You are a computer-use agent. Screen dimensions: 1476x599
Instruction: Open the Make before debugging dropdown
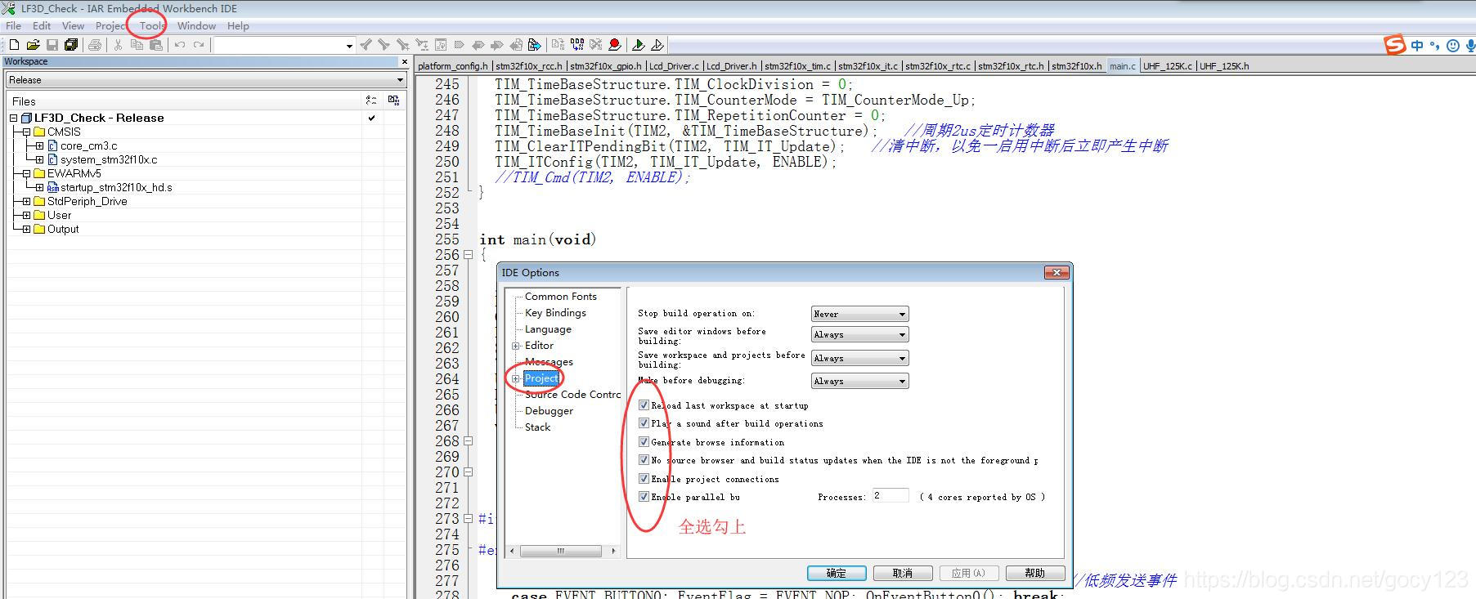(x=859, y=381)
